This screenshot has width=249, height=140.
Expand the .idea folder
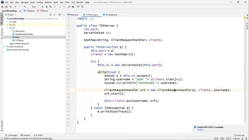coord(7,22)
